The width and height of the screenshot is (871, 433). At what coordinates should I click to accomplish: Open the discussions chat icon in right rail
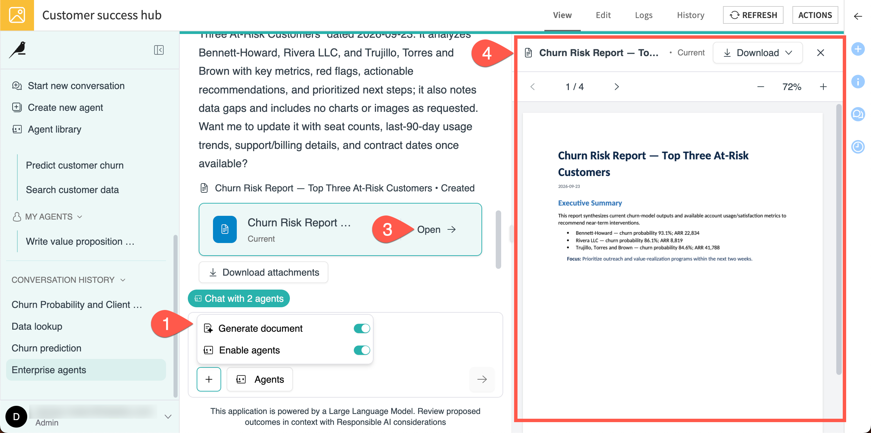(858, 114)
